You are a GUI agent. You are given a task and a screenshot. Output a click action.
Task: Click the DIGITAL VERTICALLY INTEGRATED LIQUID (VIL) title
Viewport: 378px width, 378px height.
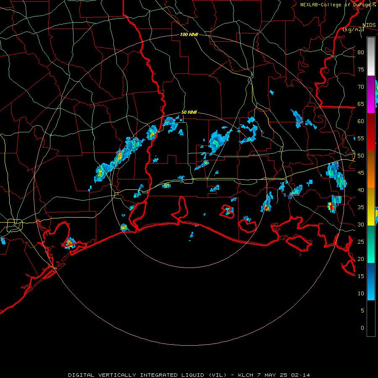147,375
